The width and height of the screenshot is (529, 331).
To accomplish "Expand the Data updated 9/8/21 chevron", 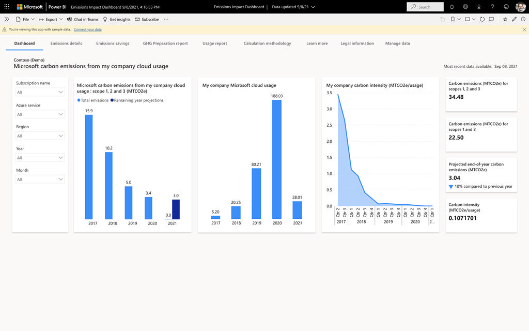I will [313, 7].
